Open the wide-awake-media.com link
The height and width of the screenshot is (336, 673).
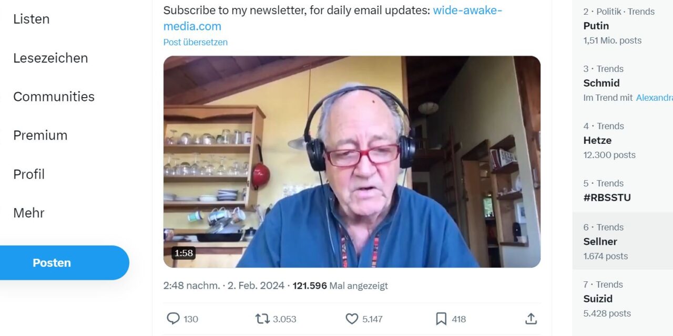coord(333,18)
